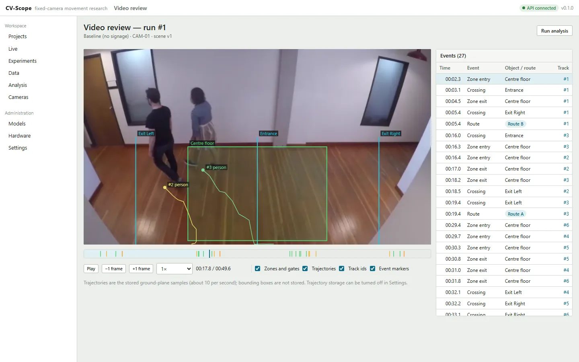Select the Route A badge
Viewport: 579px width, 362px height.
click(x=515, y=214)
